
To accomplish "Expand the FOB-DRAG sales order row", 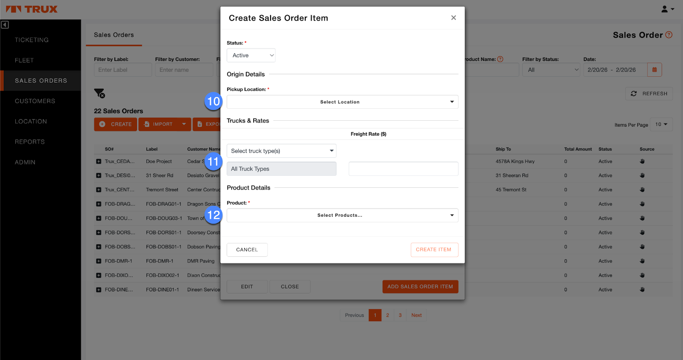I will [x=99, y=204].
